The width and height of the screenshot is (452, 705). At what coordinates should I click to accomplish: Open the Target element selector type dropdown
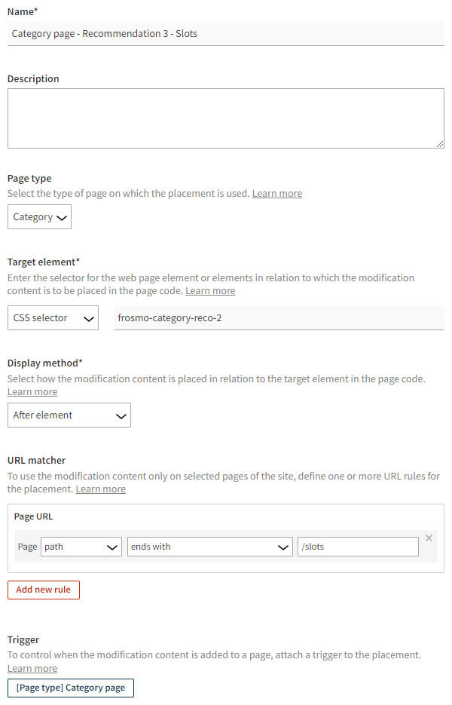click(53, 317)
